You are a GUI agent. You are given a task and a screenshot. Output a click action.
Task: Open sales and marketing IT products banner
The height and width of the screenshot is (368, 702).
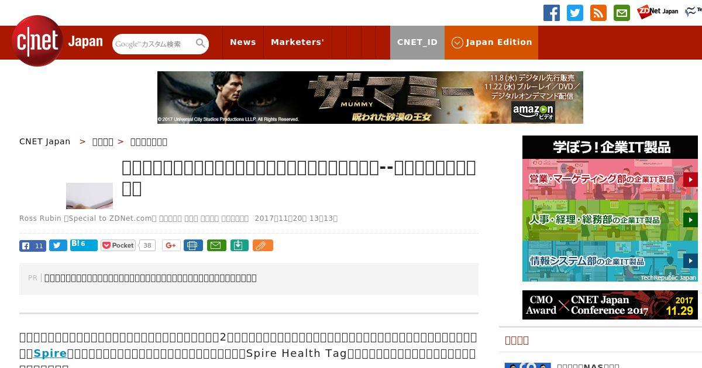(610, 179)
